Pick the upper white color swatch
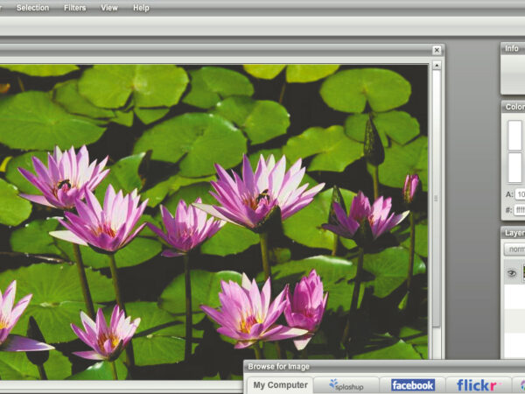 pyautogui.click(x=515, y=135)
